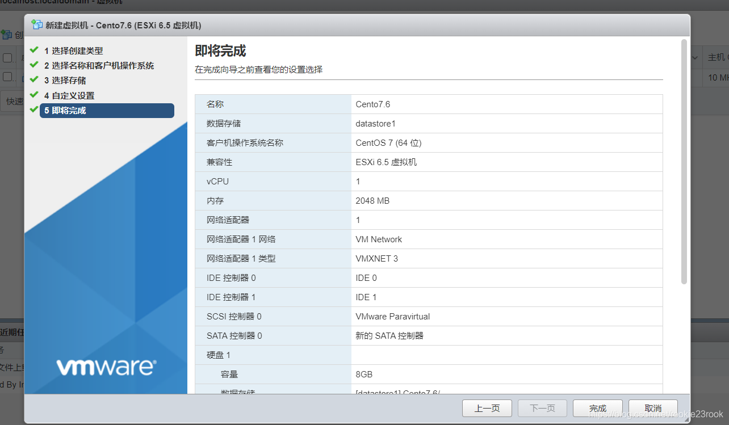Click the 客户机操作系统名称 label

point(245,143)
